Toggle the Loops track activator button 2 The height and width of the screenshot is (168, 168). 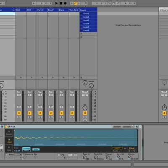pos(85,113)
